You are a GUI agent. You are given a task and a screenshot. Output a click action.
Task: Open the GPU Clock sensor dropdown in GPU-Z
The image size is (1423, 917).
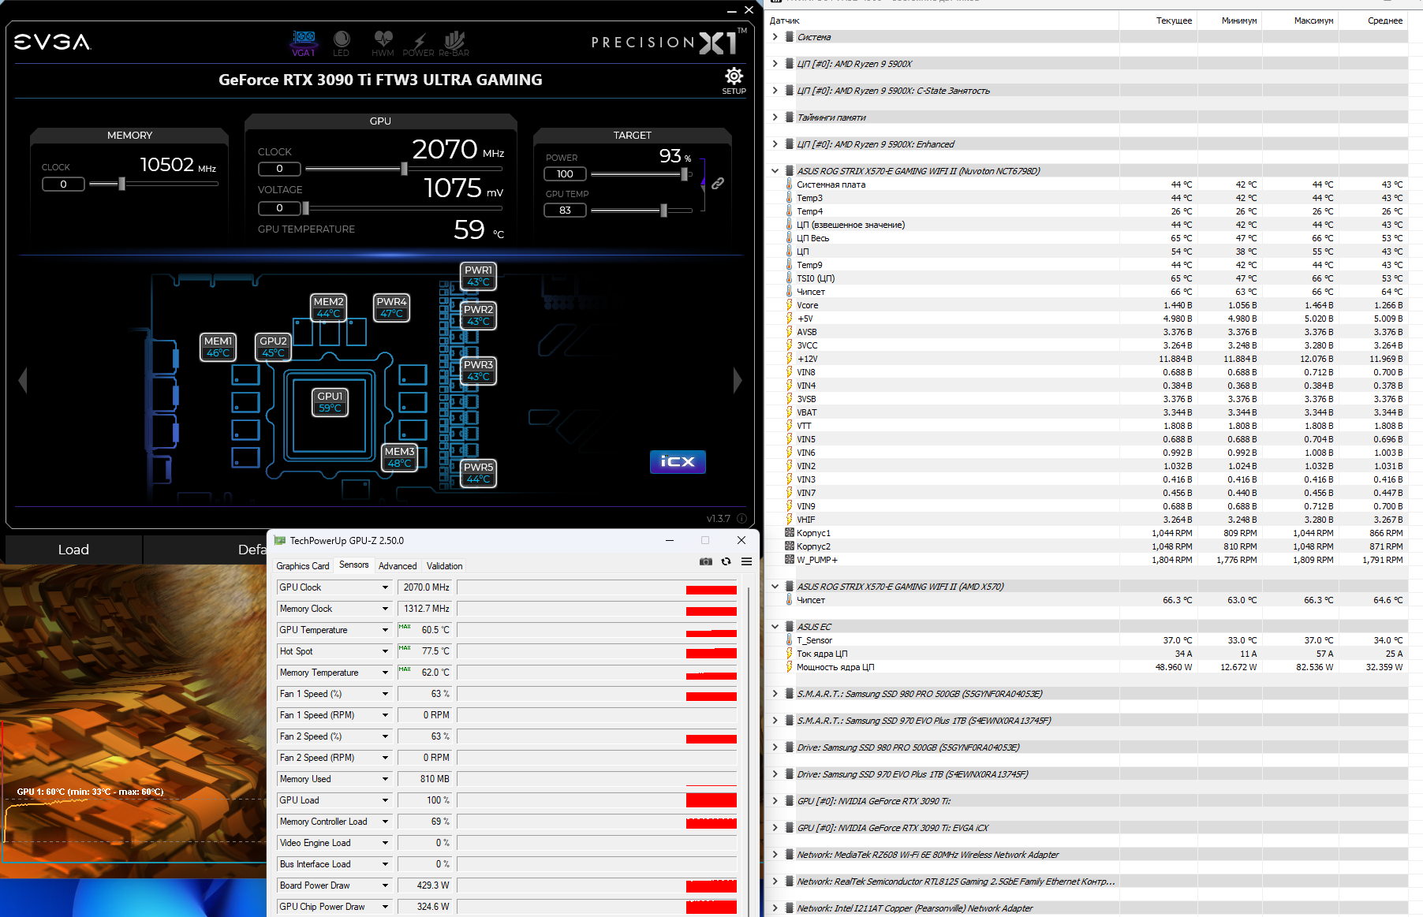coord(385,587)
